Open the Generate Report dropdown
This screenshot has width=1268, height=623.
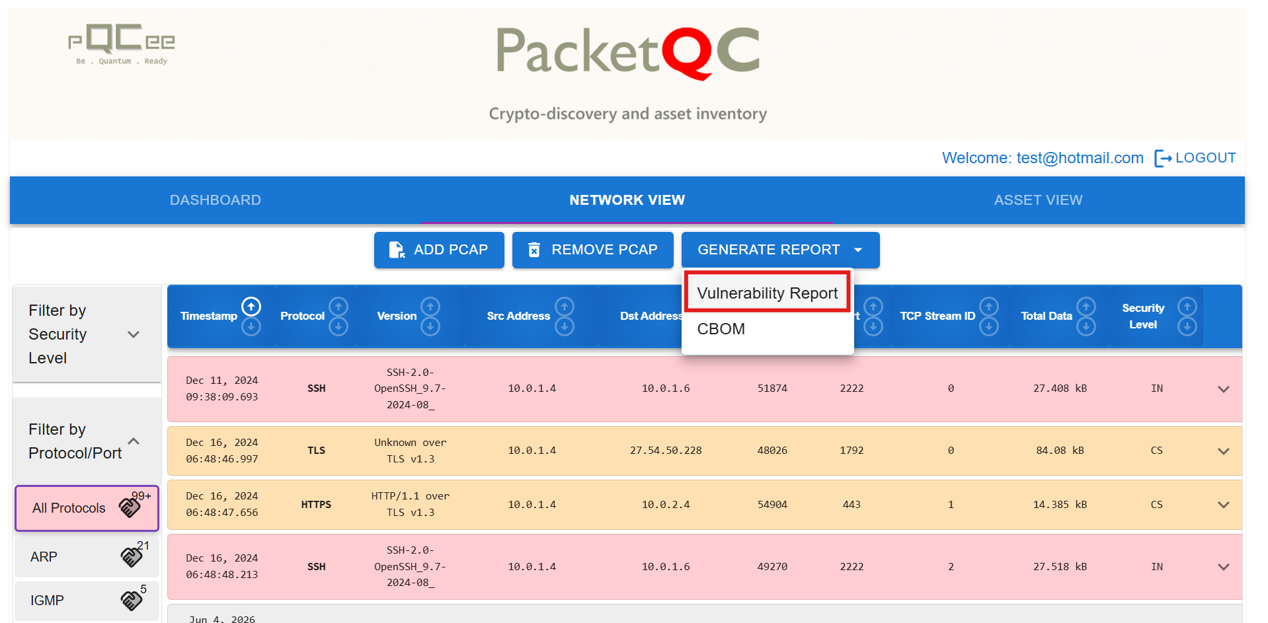[x=780, y=250]
